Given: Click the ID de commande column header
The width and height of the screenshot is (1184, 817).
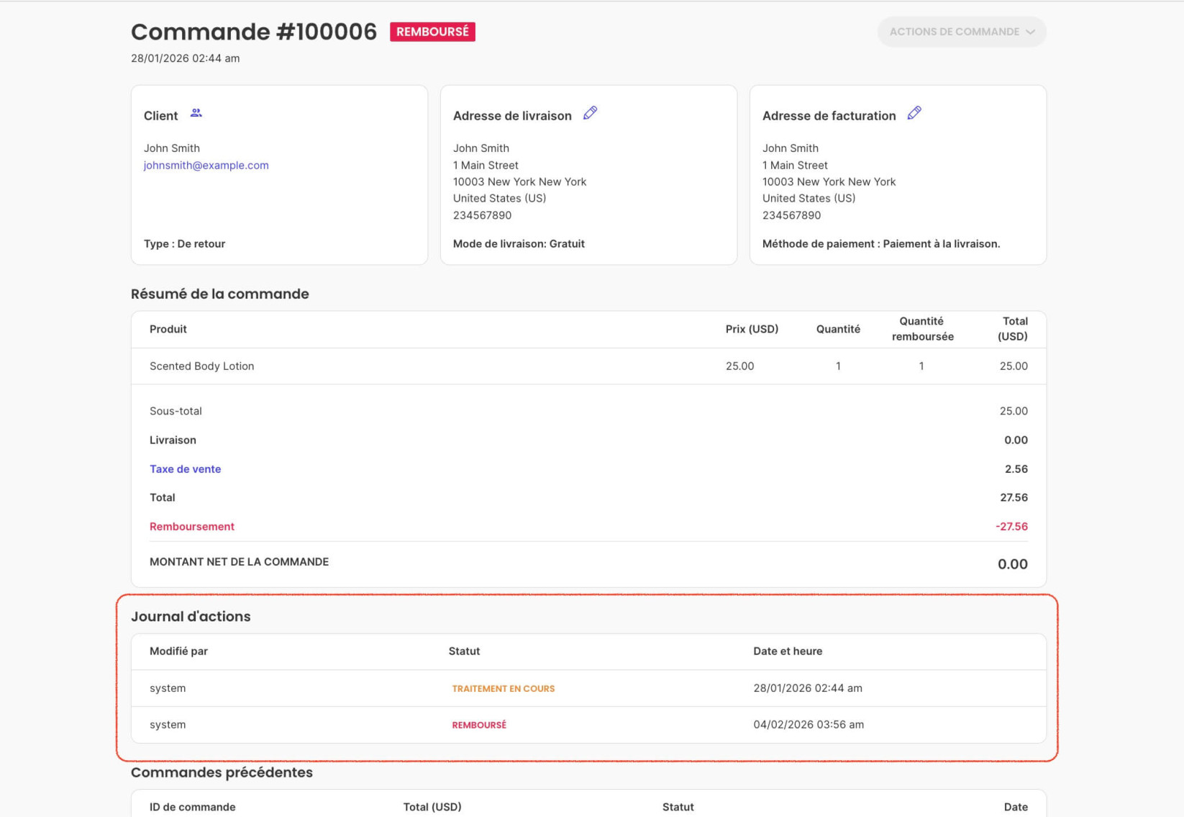Looking at the screenshot, I should [192, 807].
